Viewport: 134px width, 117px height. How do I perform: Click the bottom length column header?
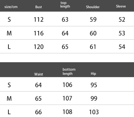click(69, 72)
